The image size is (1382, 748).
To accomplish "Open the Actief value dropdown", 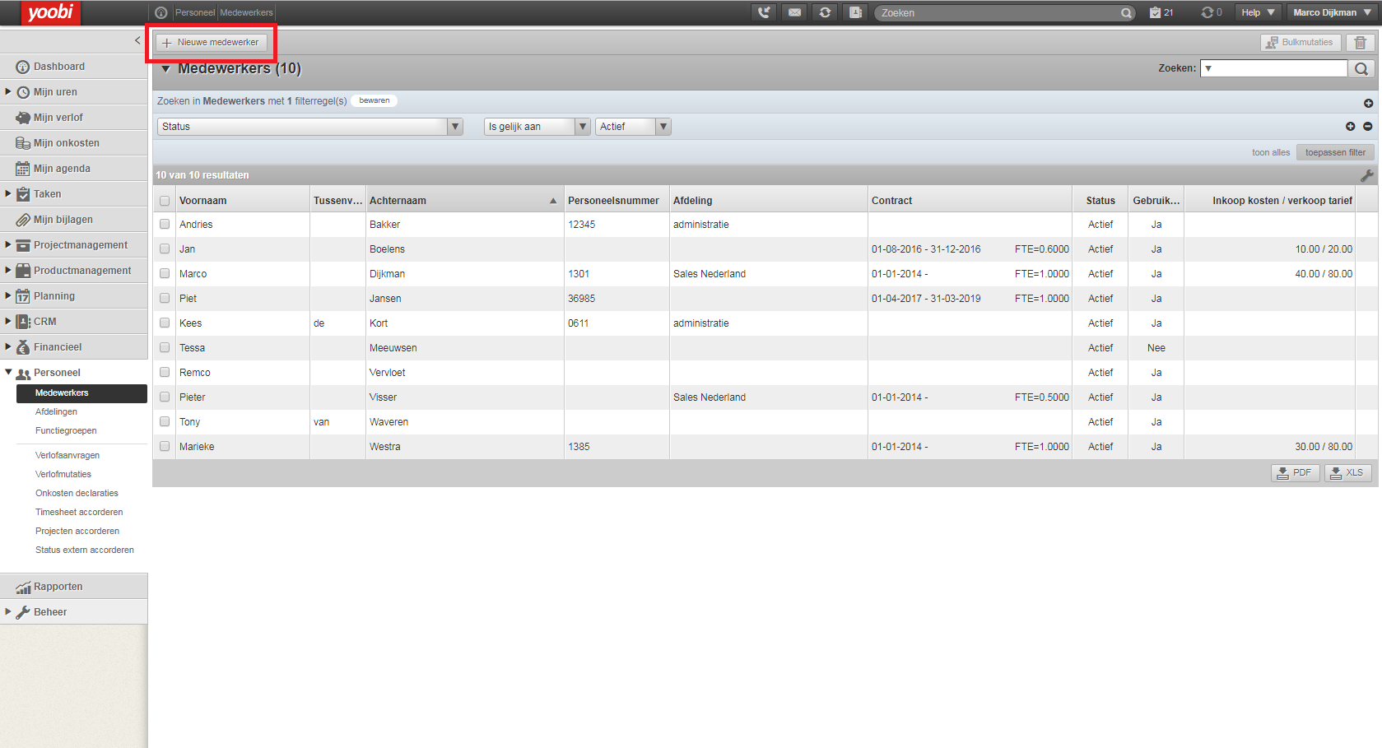I will click(633, 127).
